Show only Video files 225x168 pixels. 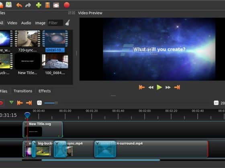click(12, 23)
